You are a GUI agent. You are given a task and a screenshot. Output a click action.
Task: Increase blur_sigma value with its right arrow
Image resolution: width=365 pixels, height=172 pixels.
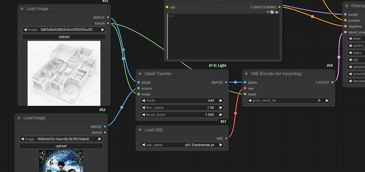[x=221, y=108]
